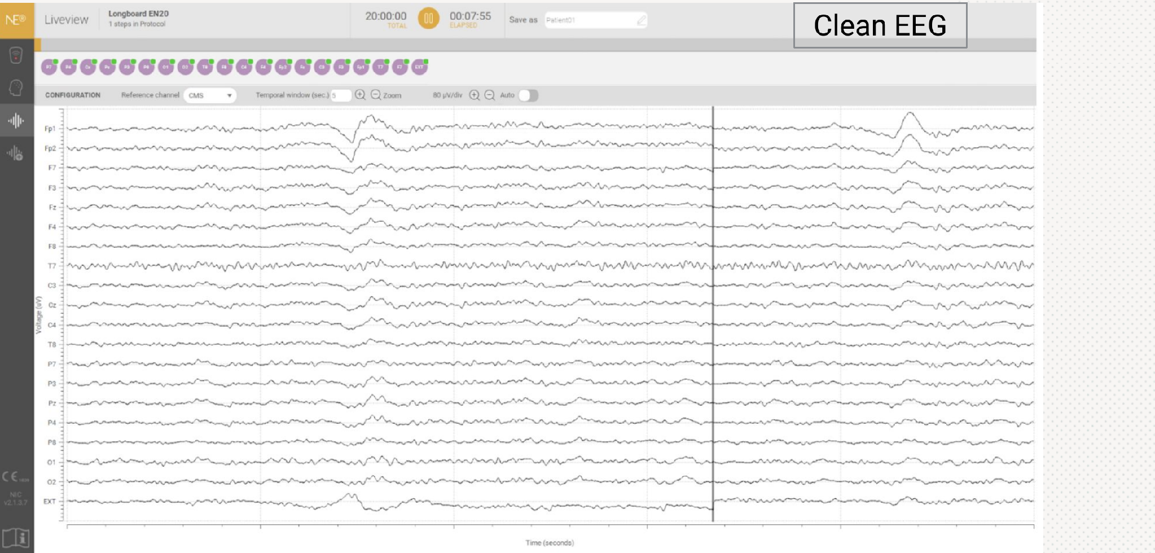
Task: Select the Pz electrode quality indicator
Action: pyautogui.click(x=108, y=67)
